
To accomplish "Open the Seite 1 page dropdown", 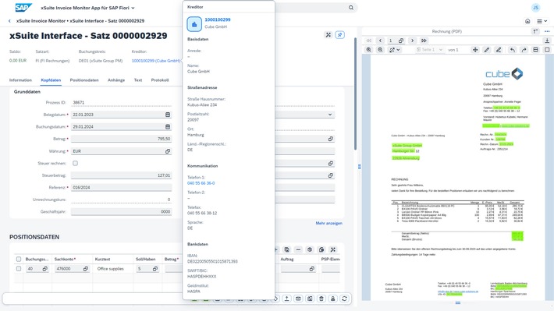I will [430, 50].
